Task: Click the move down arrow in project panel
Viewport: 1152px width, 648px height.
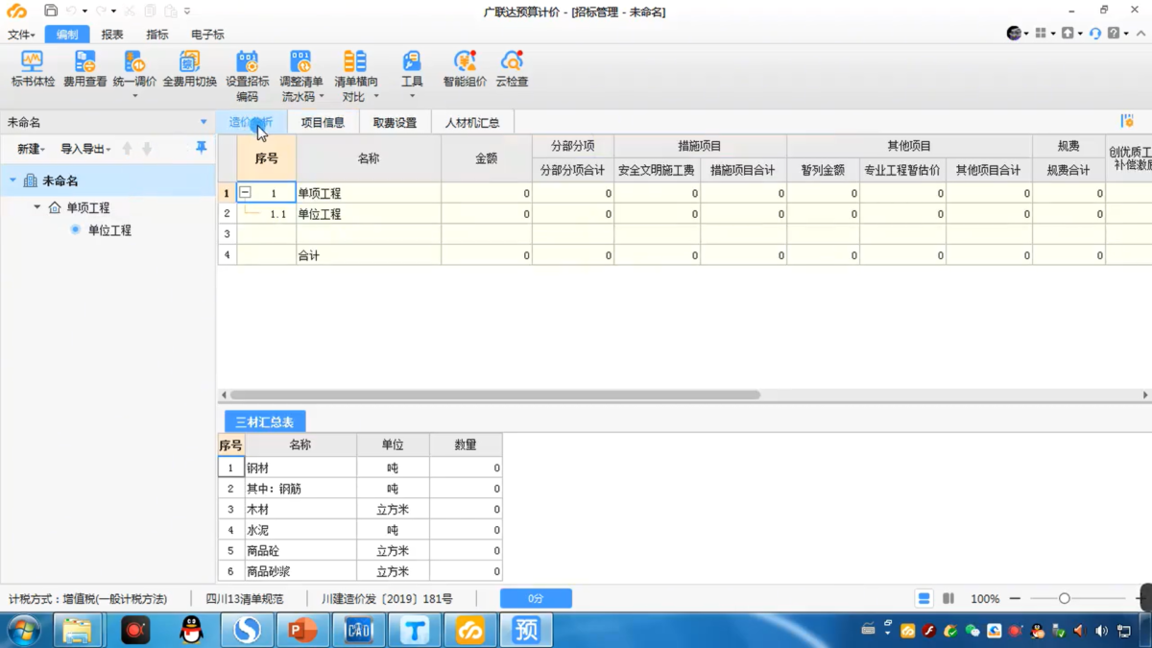Action: pos(147,149)
